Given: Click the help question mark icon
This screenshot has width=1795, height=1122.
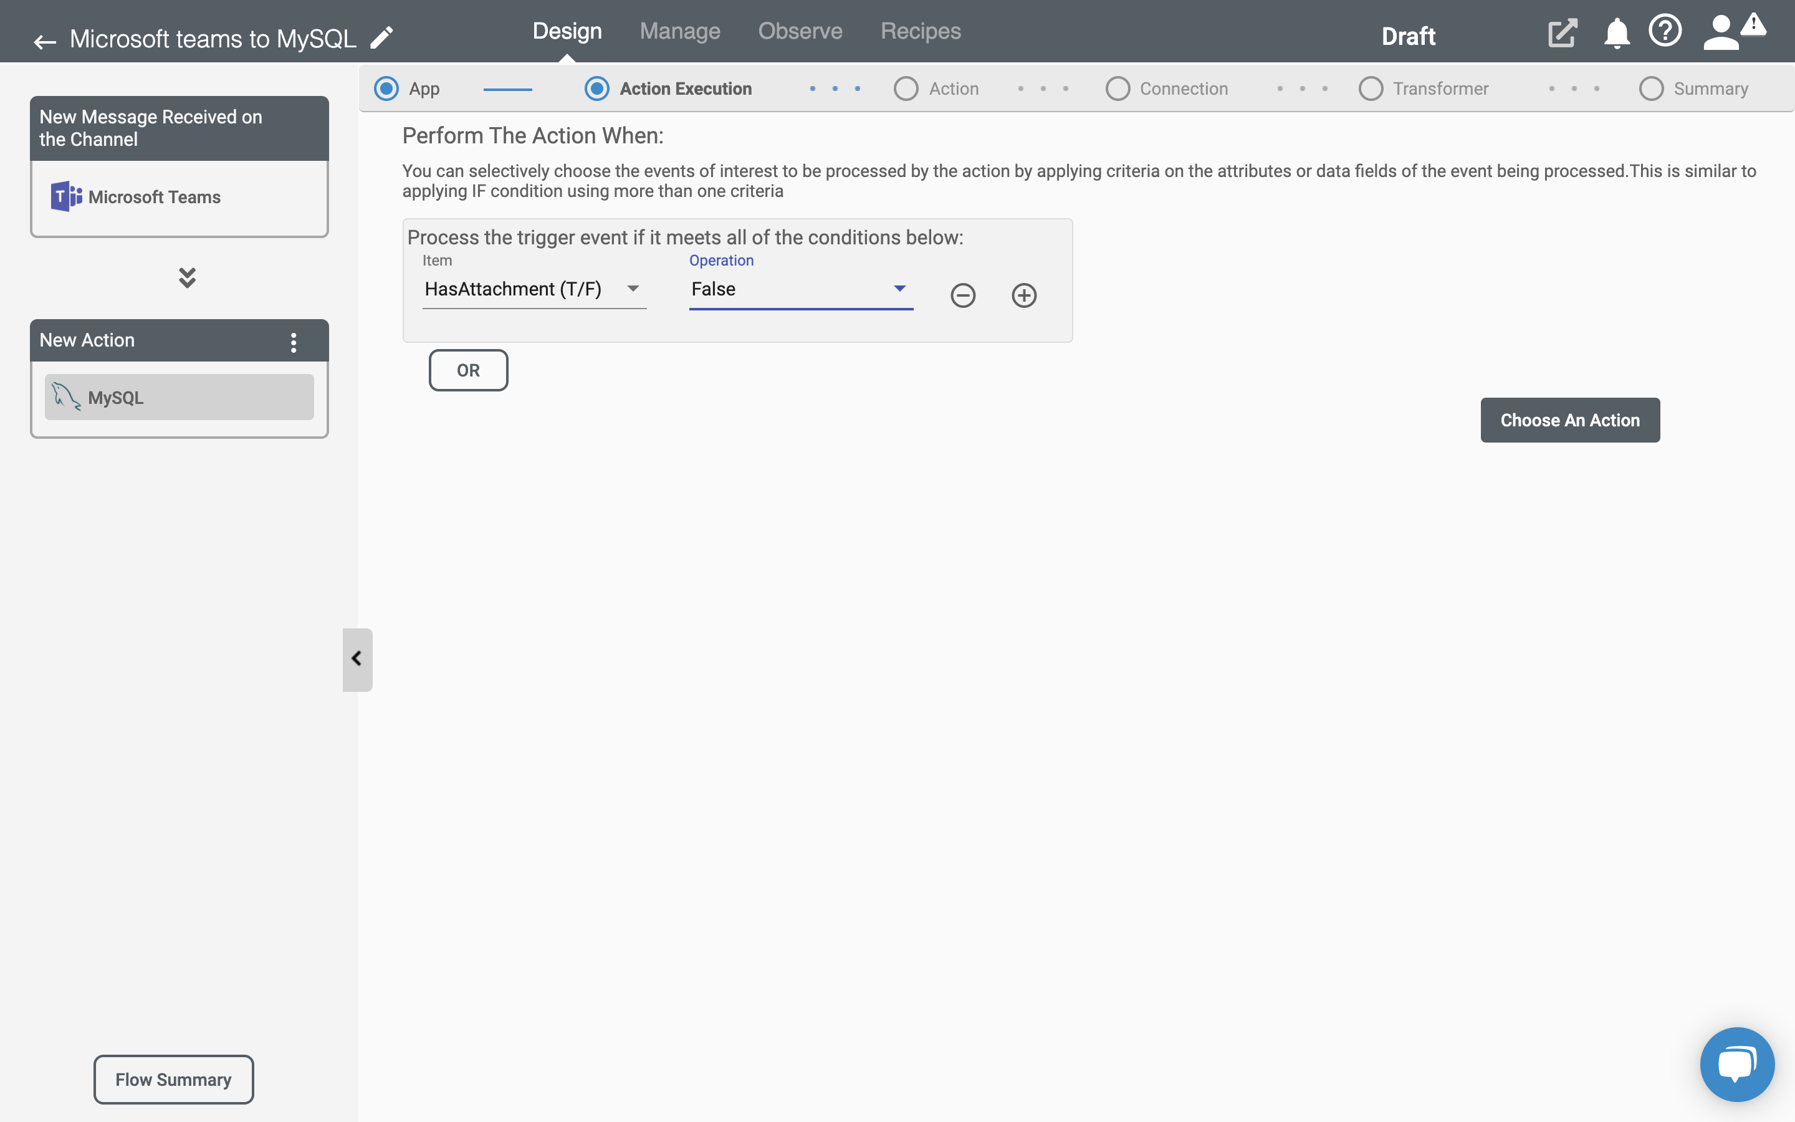Looking at the screenshot, I should [1666, 35].
